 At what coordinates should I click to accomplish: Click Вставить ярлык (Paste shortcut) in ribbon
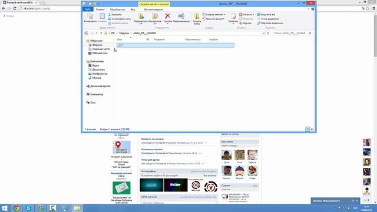click(118, 23)
